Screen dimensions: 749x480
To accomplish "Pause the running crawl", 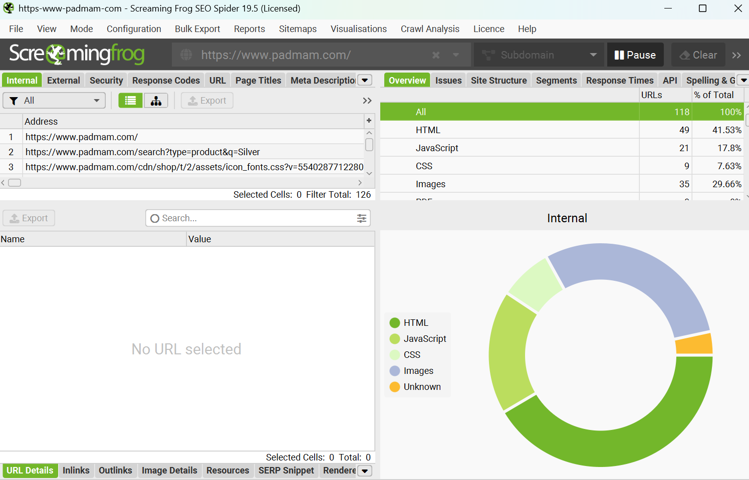I will coord(635,55).
